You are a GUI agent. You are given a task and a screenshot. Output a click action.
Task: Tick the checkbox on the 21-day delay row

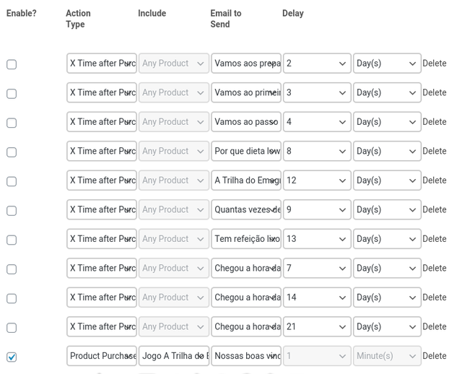[x=12, y=328]
